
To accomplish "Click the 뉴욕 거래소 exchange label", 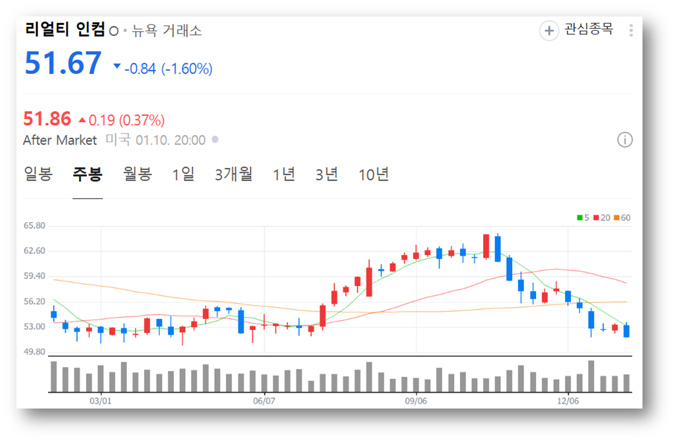I will click(167, 30).
